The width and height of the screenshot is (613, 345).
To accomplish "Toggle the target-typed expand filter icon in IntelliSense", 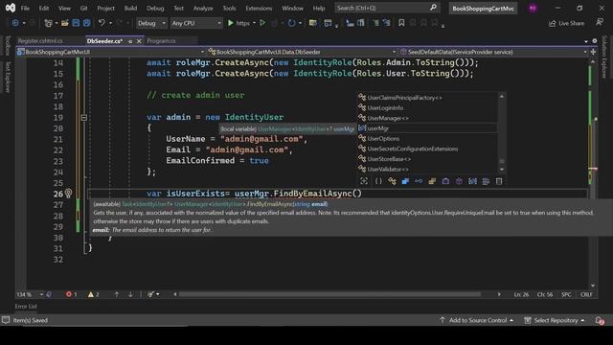I will pyautogui.click(x=364, y=181).
